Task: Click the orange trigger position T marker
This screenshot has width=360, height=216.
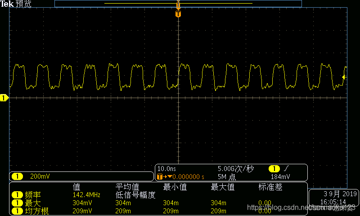Action: [x=178, y=14]
